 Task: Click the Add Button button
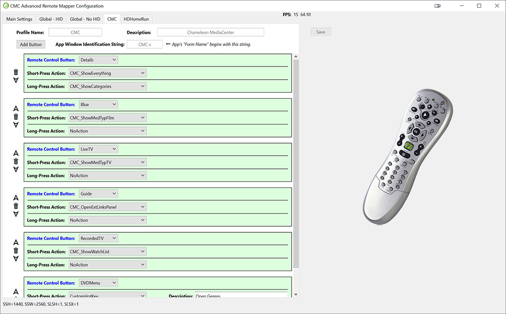(x=31, y=44)
